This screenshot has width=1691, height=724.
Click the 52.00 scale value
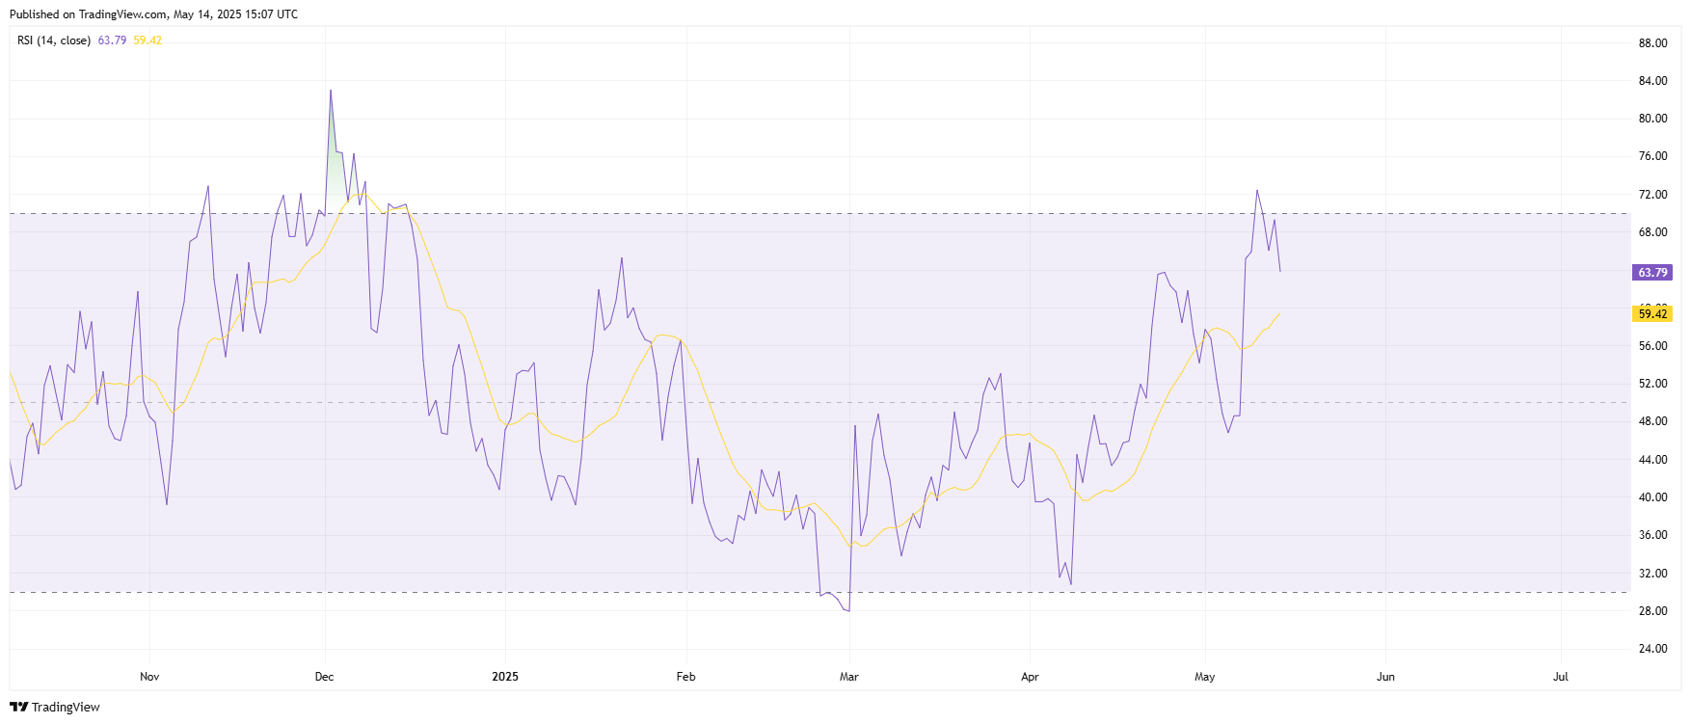1652,384
